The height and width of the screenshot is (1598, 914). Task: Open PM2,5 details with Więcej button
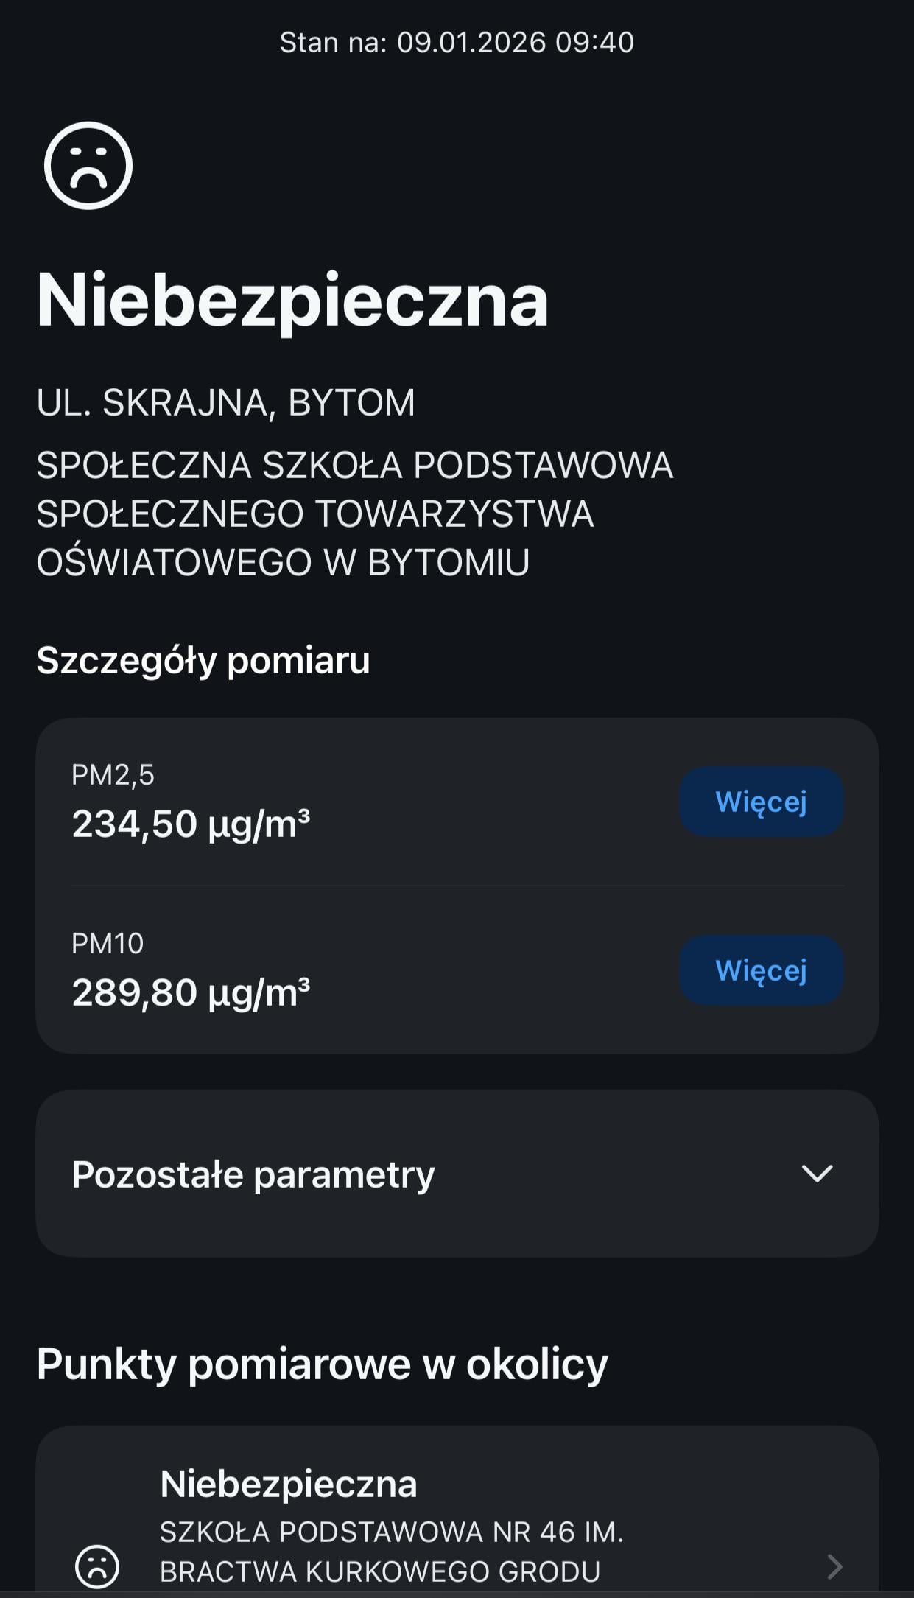point(761,802)
